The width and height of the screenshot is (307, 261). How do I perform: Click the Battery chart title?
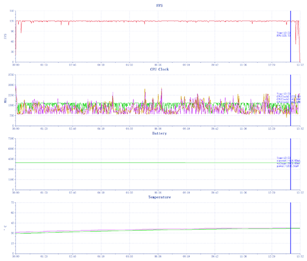pyautogui.click(x=159, y=133)
